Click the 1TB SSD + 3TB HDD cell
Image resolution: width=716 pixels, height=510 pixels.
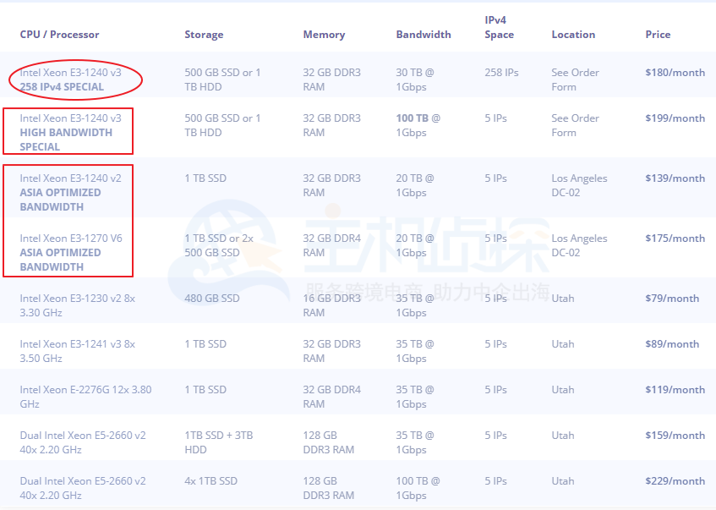[x=218, y=442]
